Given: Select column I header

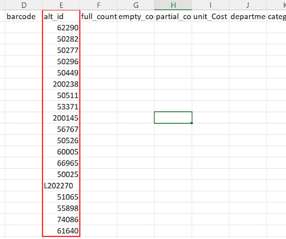Looking at the screenshot, I should 210,5.
